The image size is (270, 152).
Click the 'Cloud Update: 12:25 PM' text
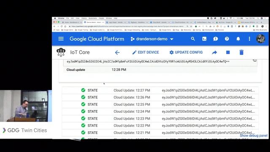(132, 104)
